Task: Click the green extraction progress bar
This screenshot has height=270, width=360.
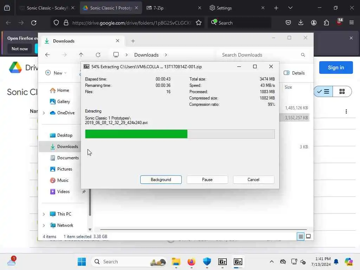Action: pos(180,134)
